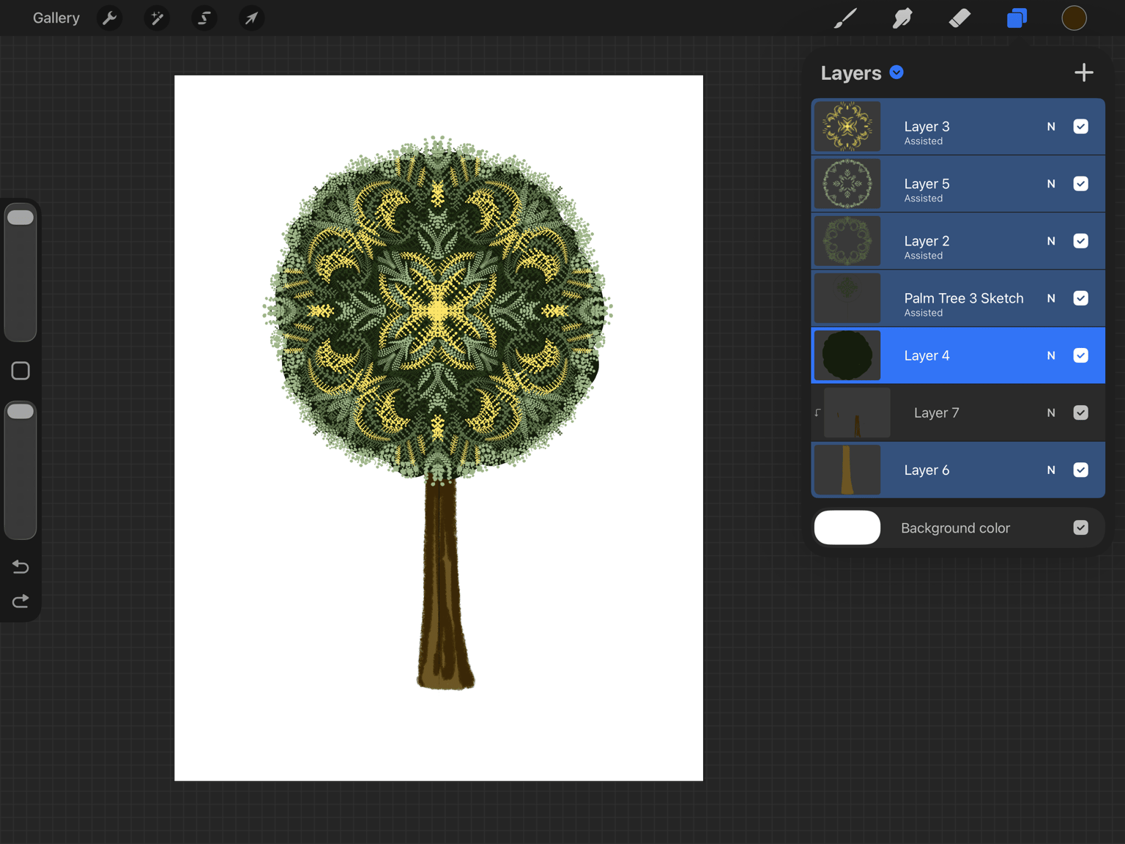Toggle visibility of Layer 5
This screenshot has width=1125, height=844.
[1080, 184]
